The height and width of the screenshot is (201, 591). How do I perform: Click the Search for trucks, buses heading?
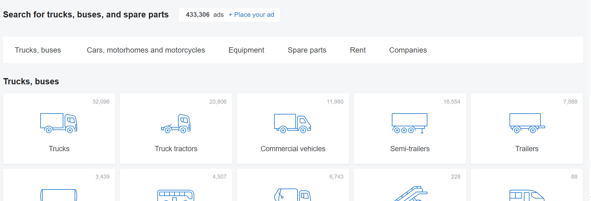coord(86,15)
